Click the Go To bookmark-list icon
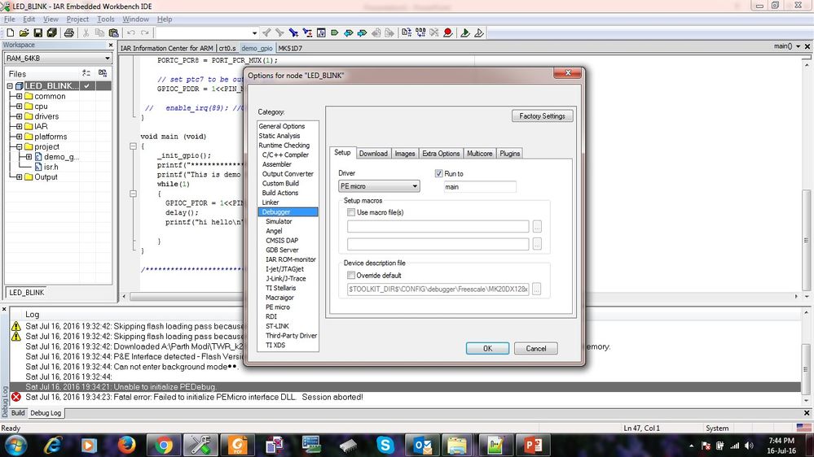Viewport: 814px width, 457px height. coord(321,33)
